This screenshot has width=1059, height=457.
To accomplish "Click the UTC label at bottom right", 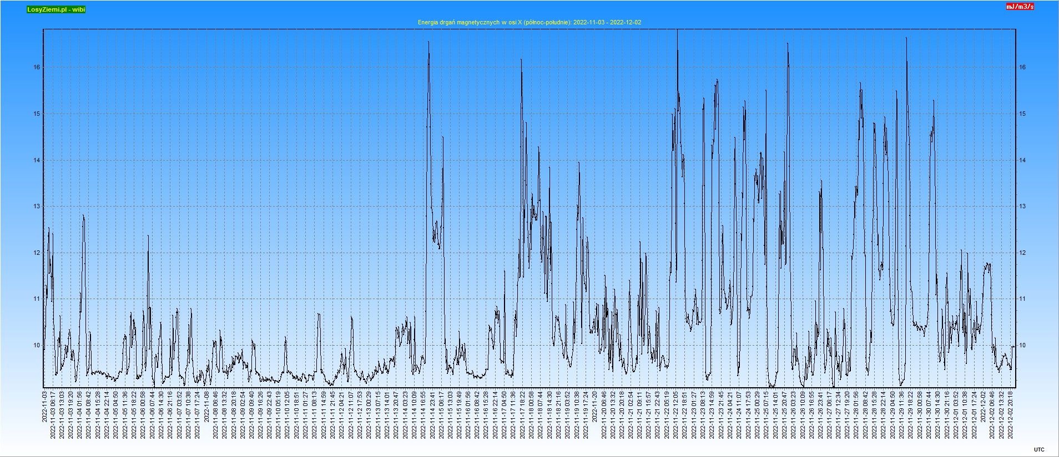I will pyautogui.click(x=1039, y=450).
